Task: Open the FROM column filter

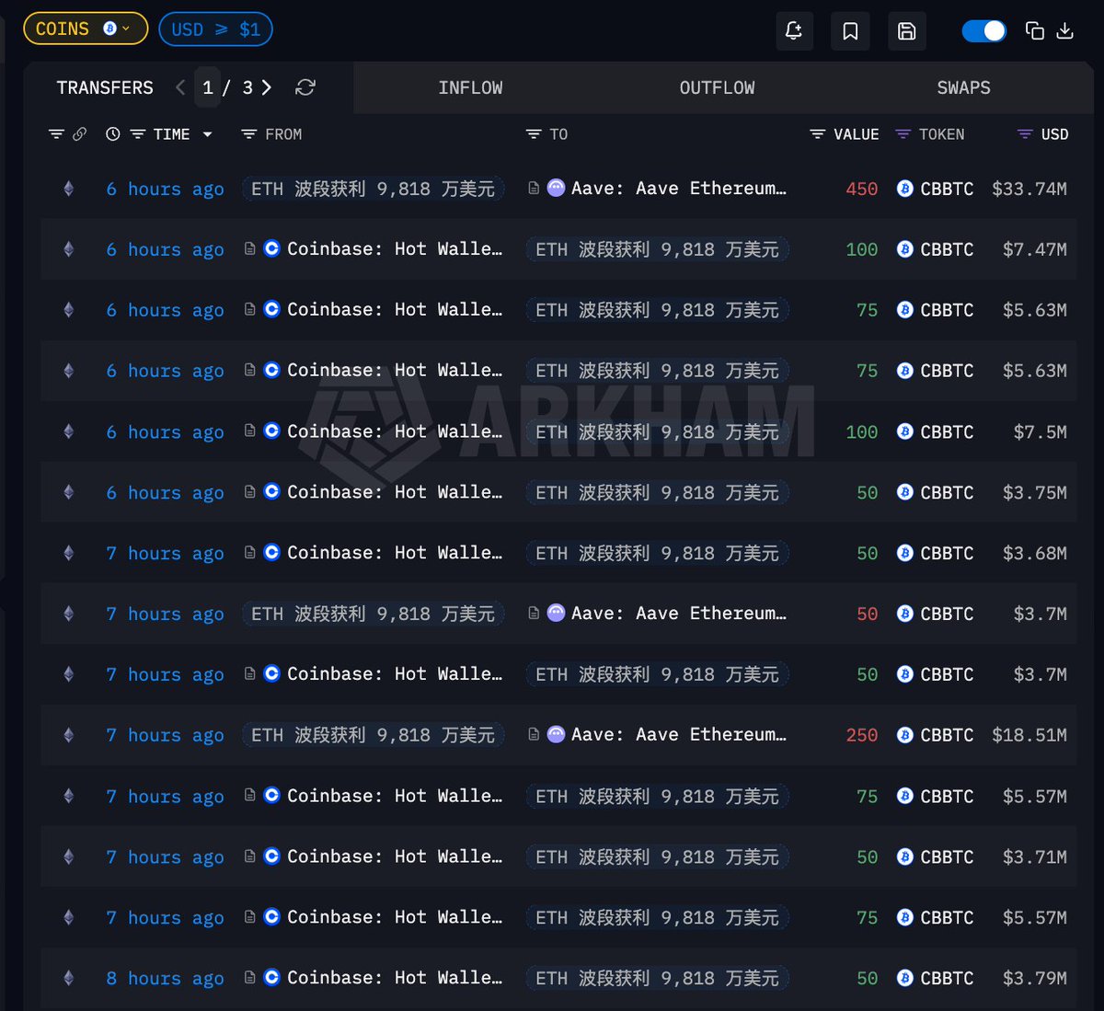Action: 248,134
